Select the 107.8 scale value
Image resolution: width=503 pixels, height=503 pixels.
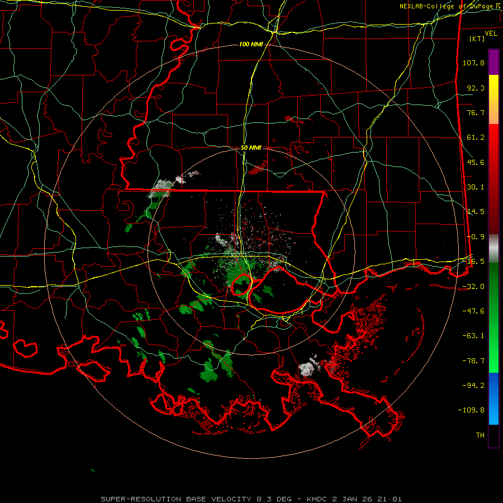coord(473,63)
